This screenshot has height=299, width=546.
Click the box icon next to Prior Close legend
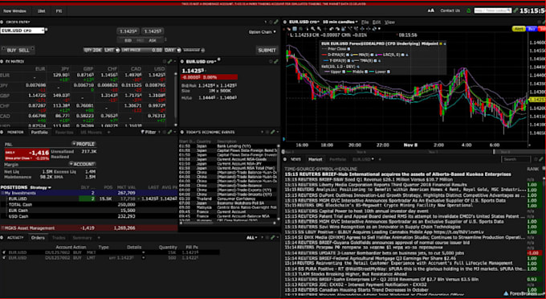point(348,49)
